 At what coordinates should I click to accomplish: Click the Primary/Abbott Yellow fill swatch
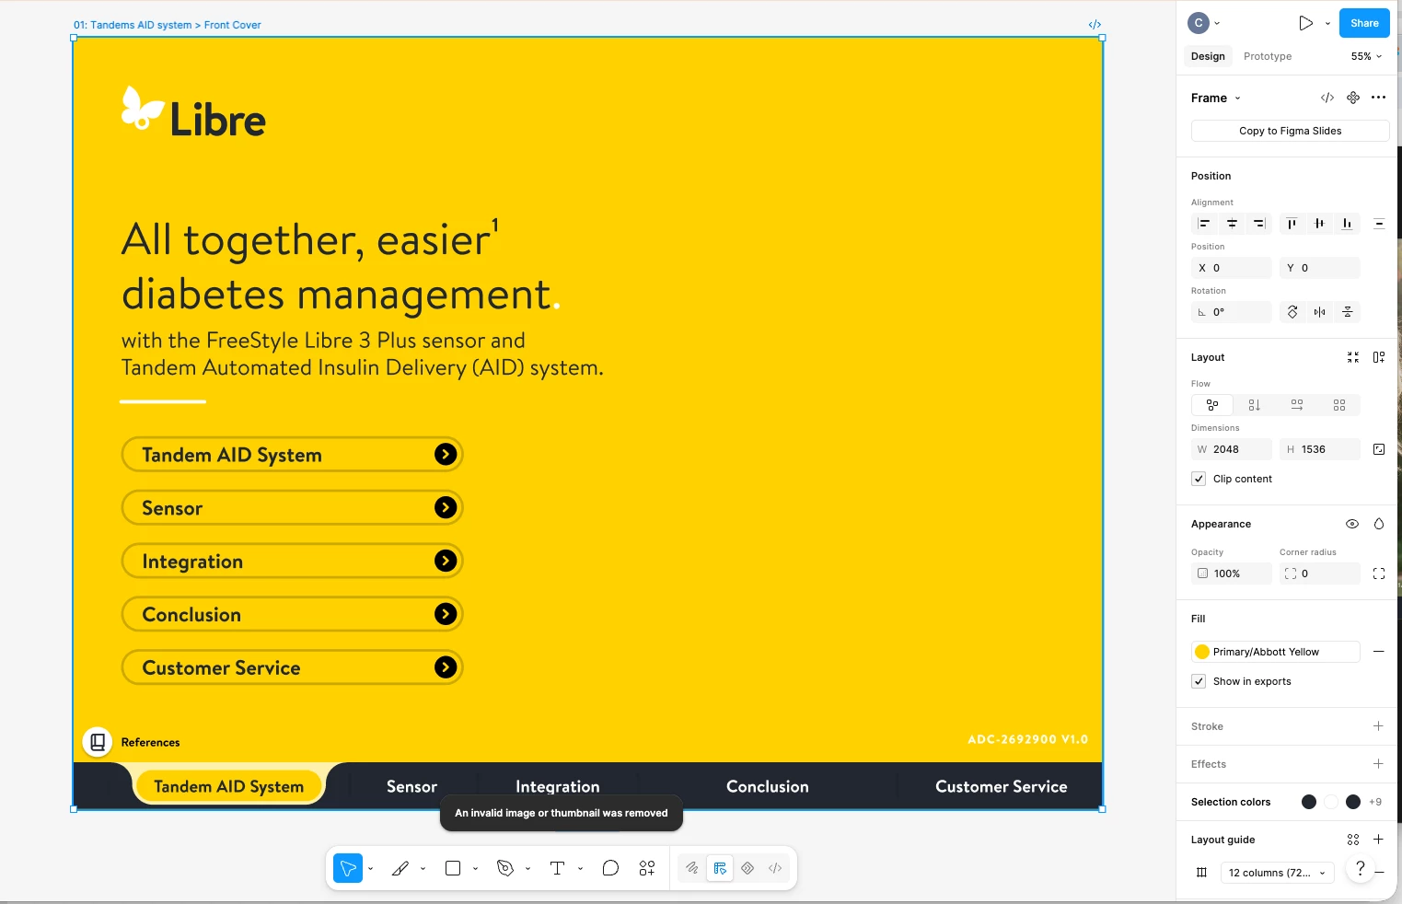[x=1202, y=652]
